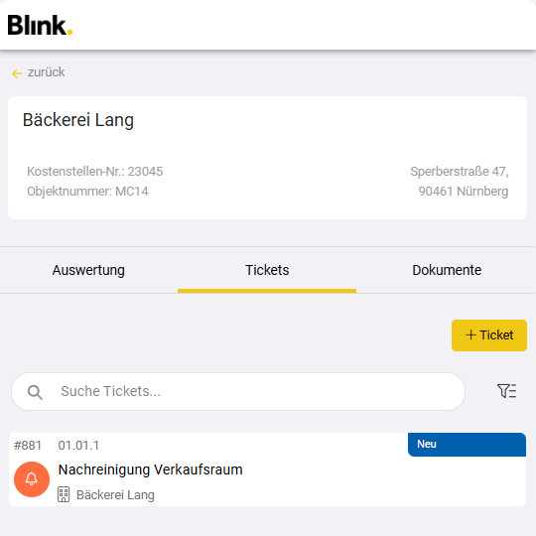Click ticket number #881

point(28,446)
